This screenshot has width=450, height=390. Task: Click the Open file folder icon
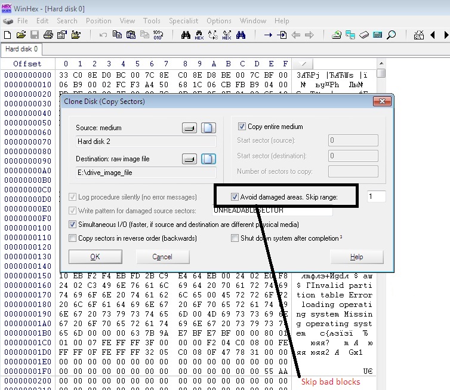point(21,35)
